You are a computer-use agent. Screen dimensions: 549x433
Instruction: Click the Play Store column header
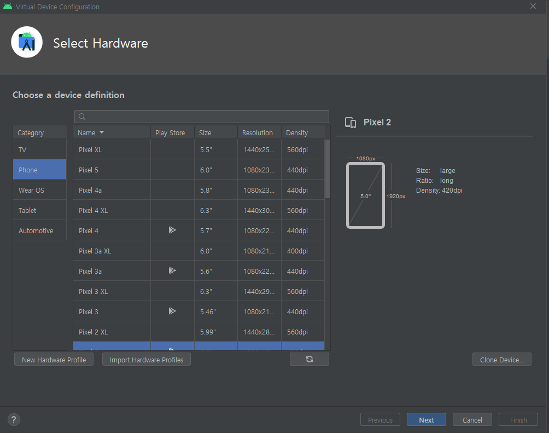click(172, 132)
